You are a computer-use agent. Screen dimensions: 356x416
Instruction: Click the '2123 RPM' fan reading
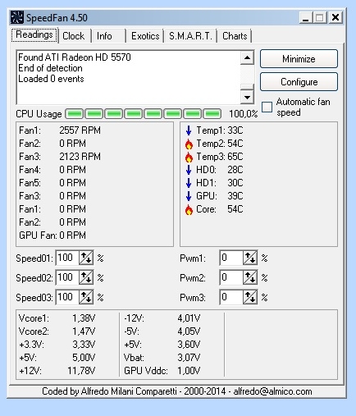[x=80, y=157]
